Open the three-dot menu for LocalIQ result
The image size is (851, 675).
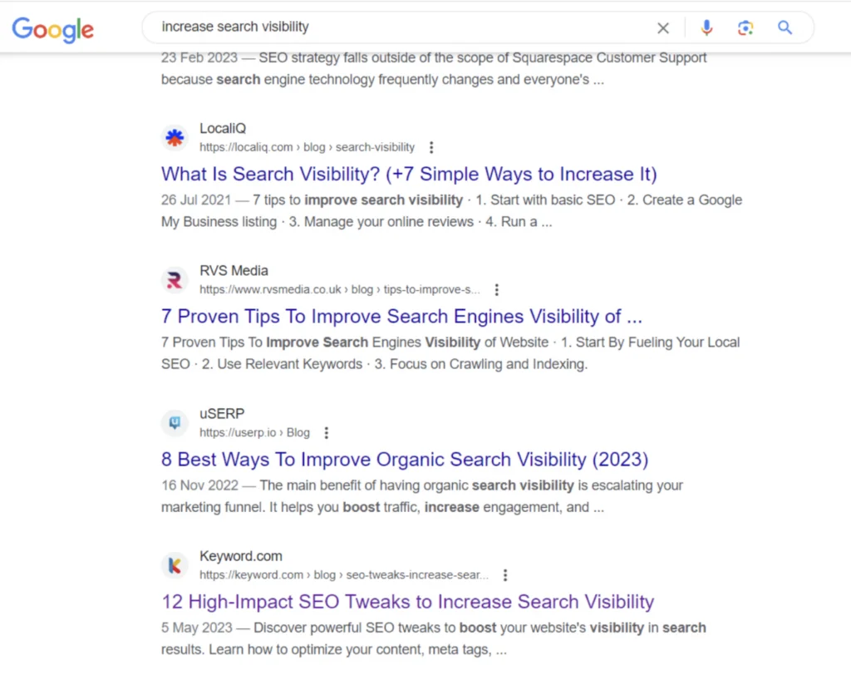pyautogui.click(x=431, y=146)
